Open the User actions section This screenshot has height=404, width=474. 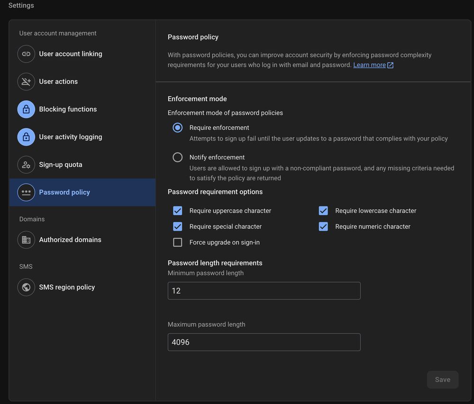click(x=82, y=81)
